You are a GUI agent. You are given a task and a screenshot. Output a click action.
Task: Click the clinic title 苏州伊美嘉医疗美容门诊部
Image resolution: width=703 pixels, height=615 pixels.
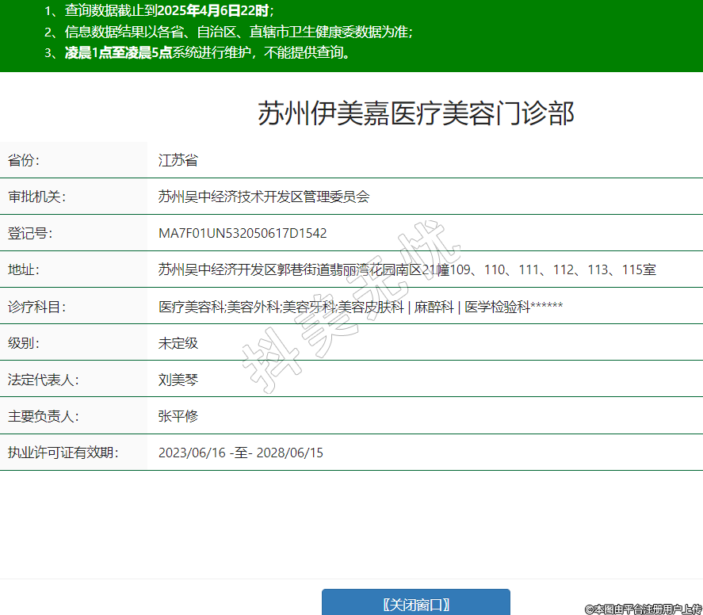click(x=415, y=113)
